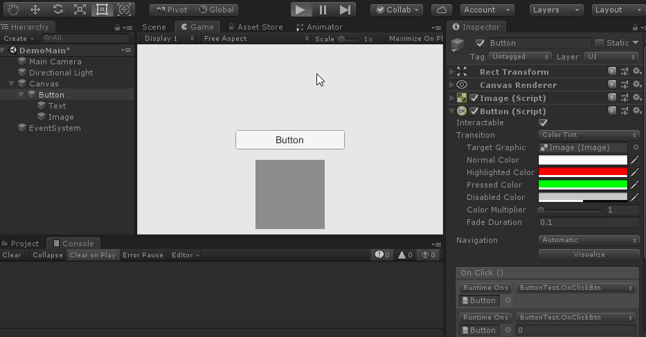The height and width of the screenshot is (337, 646).
Task: Open the Hierarchy Create menu
Action: [19, 38]
